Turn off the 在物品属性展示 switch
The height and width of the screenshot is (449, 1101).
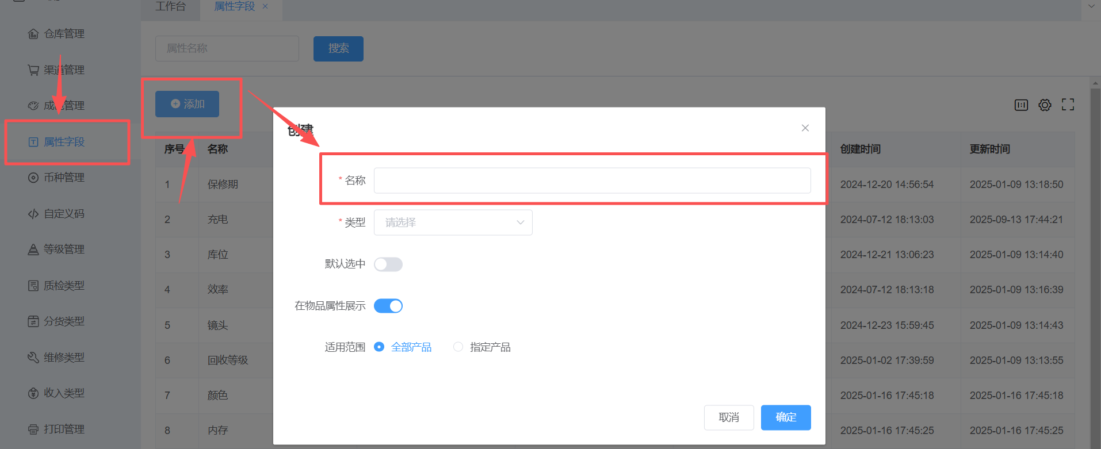pyautogui.click(x=388, y=306)
